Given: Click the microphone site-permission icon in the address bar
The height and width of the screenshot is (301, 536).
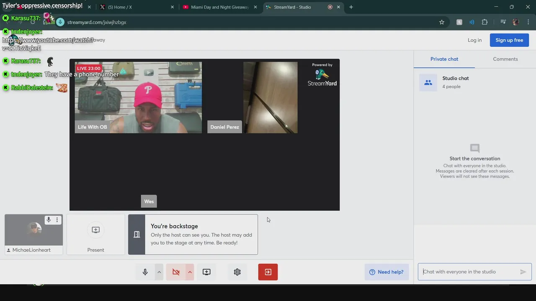Looking at the screenshot, I should click(x=60, y=22).
